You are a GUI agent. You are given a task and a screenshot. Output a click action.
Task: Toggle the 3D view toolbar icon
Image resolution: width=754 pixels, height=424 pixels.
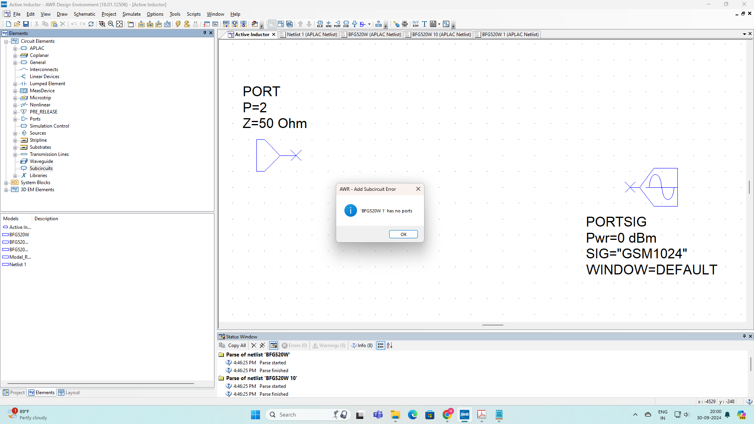tap(289, 24)
